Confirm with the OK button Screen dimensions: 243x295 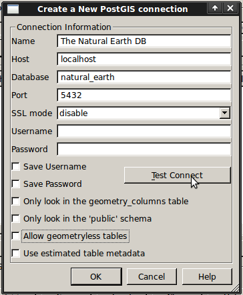(x=96, y=276)
